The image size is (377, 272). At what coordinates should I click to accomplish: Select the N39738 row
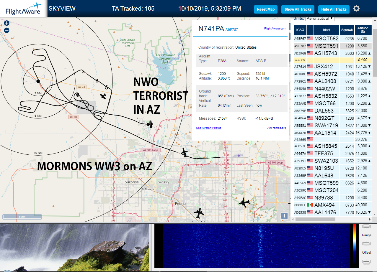333,197
